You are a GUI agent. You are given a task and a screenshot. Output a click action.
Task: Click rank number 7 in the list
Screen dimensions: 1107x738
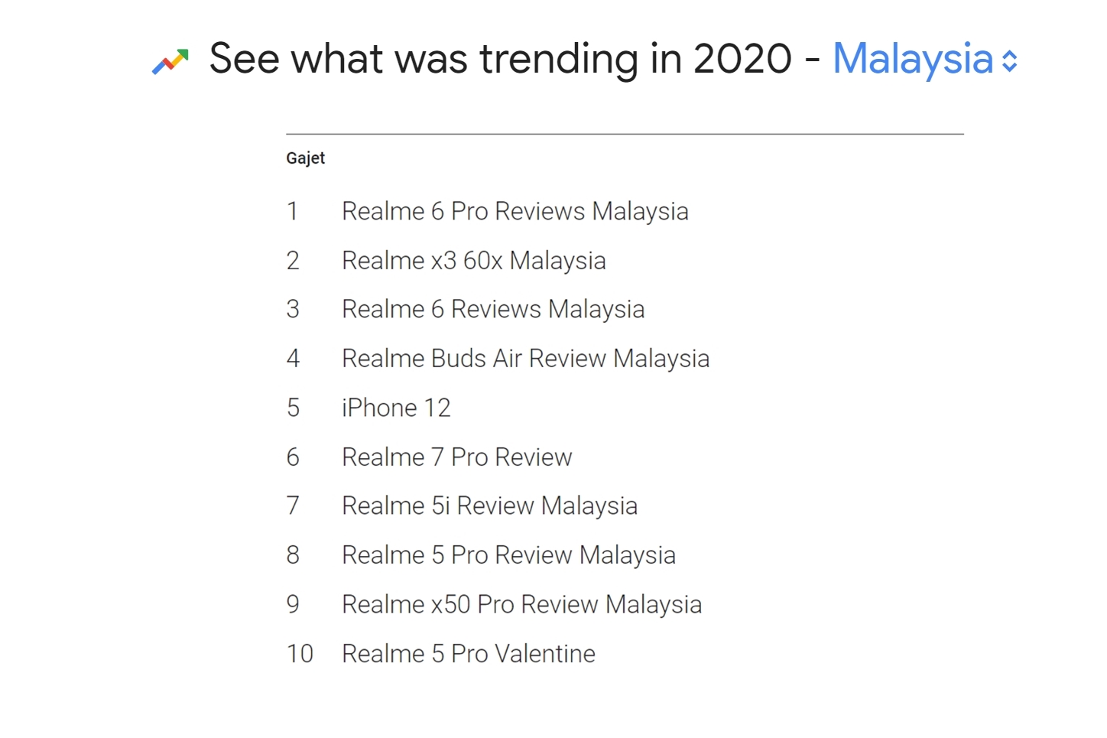tap(293, 506)
